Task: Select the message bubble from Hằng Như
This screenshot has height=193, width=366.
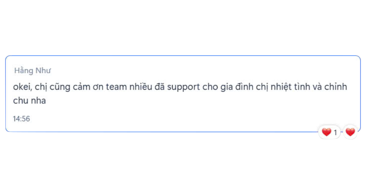Action: [183, 94]
